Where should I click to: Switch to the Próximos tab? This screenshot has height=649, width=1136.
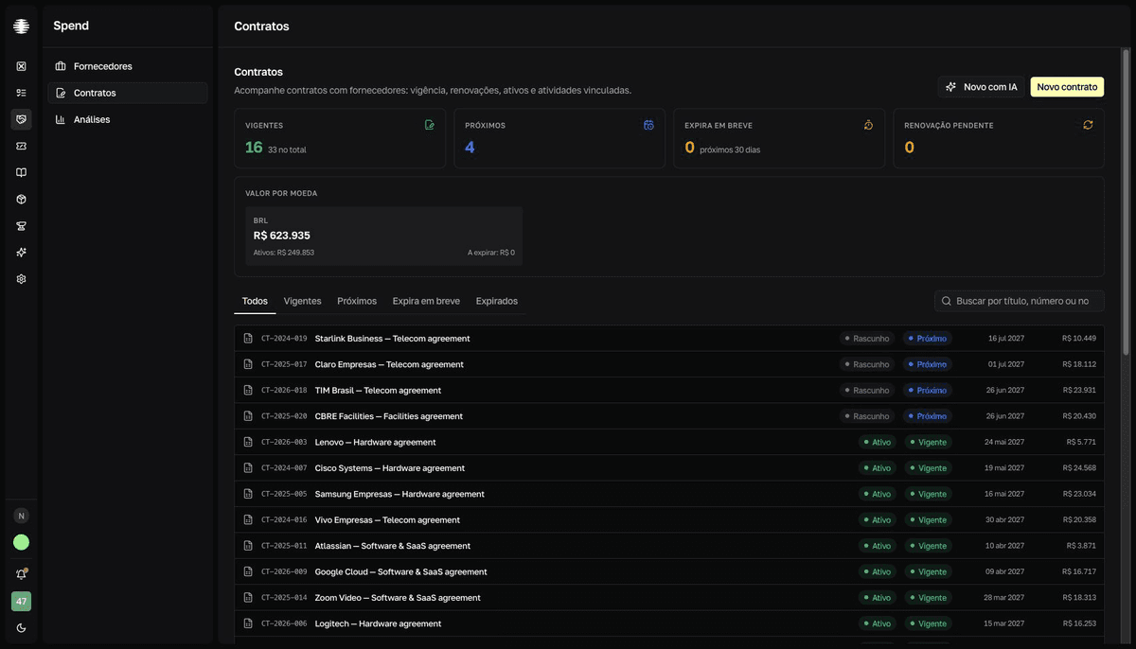click(357, 301)
